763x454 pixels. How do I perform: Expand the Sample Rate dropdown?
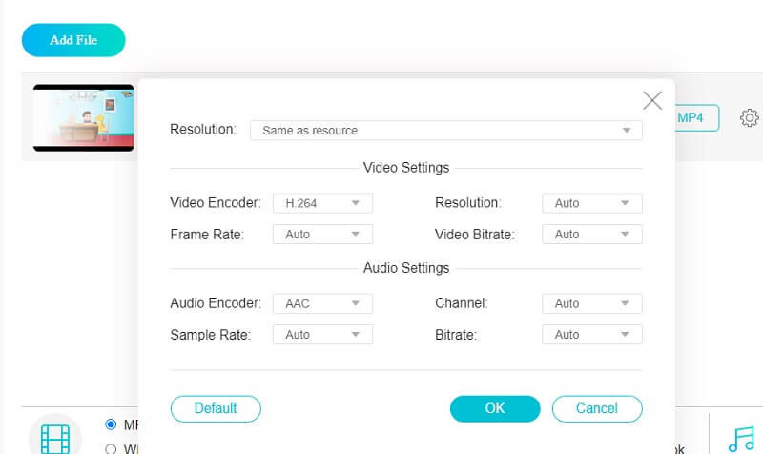click(322, 335)
